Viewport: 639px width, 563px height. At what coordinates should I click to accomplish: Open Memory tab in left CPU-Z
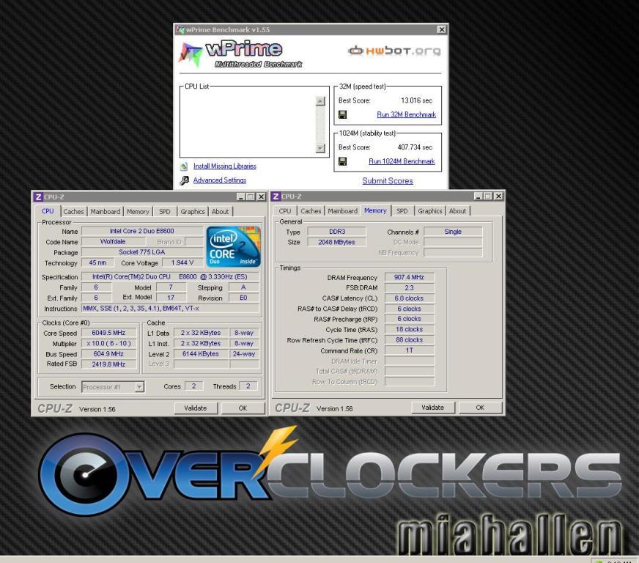point(138,212)
